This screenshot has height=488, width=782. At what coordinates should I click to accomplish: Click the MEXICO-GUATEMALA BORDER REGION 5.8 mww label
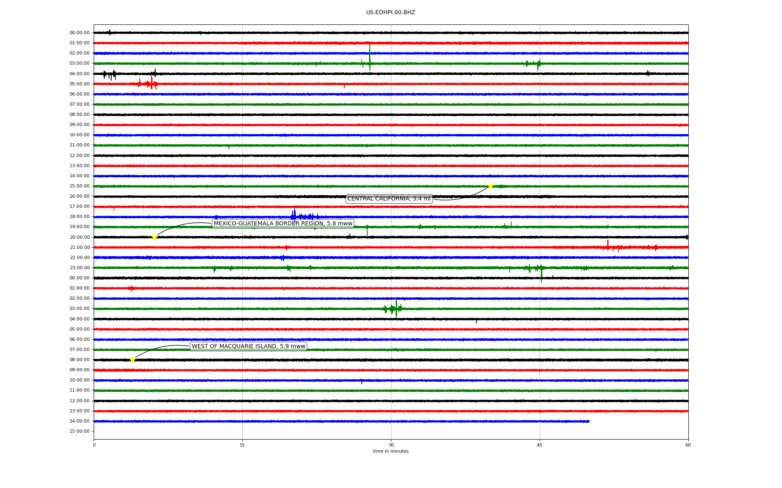click(283, 224)
